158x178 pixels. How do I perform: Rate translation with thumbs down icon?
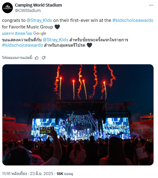(44, 58)
